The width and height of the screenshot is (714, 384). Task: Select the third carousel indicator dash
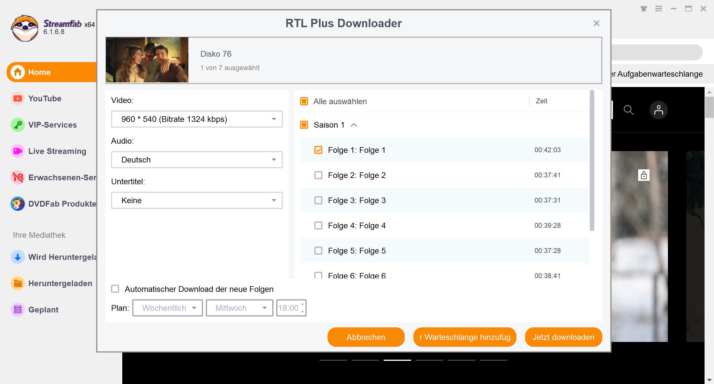coord(397,360)
